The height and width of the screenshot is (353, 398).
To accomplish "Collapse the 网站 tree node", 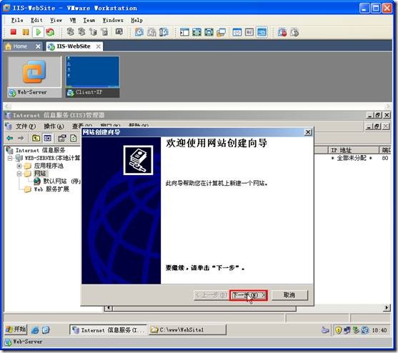I will (19, 174).
